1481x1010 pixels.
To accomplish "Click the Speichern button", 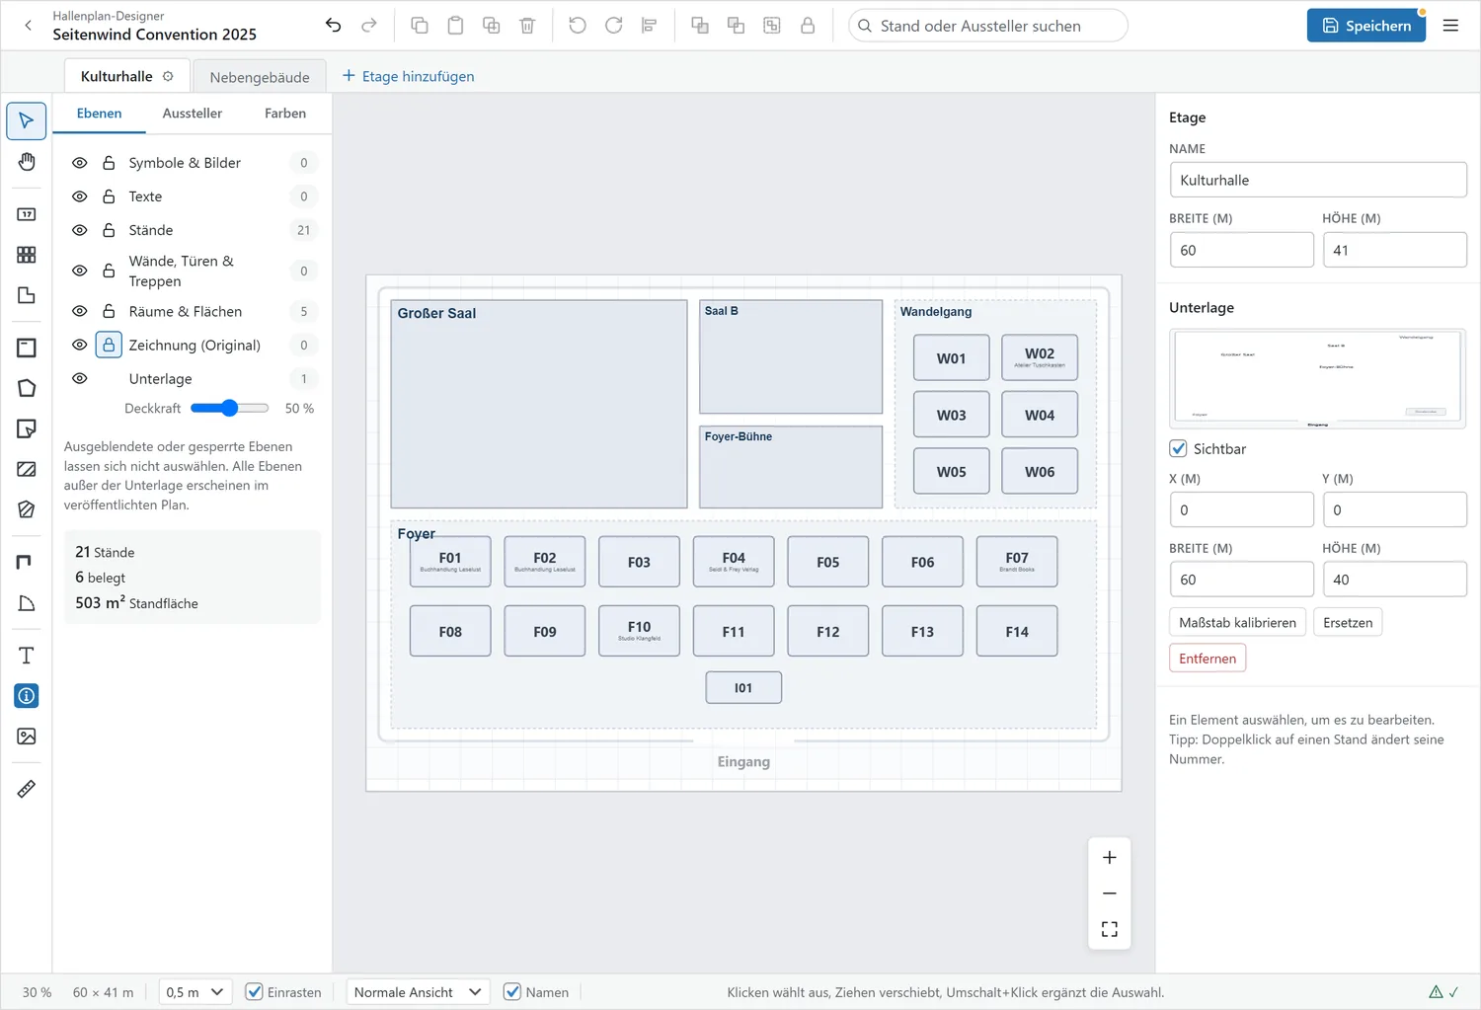I will click(x=1366, y=26).
